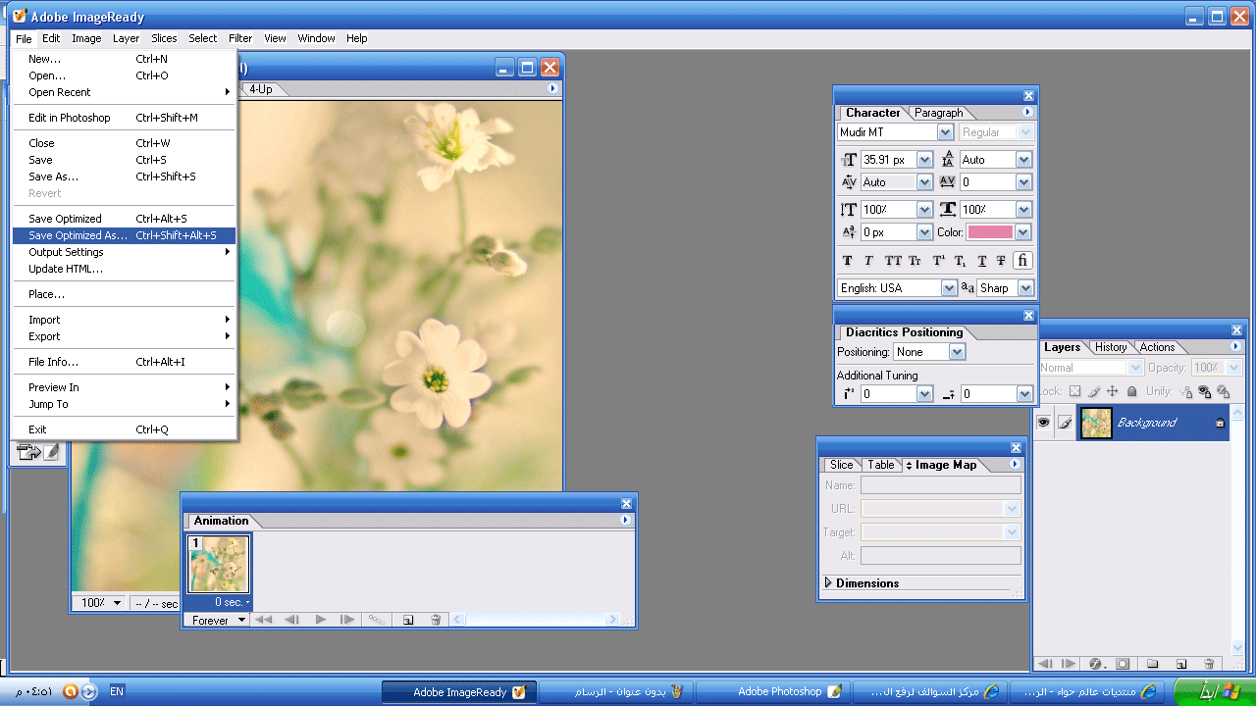Open the Mudir MT font family dropdown

point(945,132)
